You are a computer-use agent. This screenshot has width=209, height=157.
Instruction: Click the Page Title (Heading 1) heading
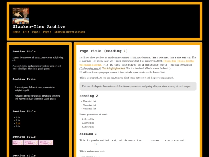pos(103,51)
